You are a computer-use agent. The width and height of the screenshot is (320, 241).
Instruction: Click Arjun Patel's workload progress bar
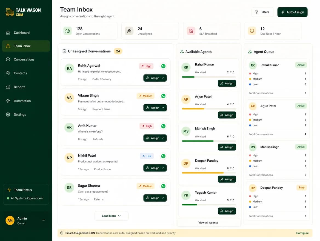coord(209,109)
